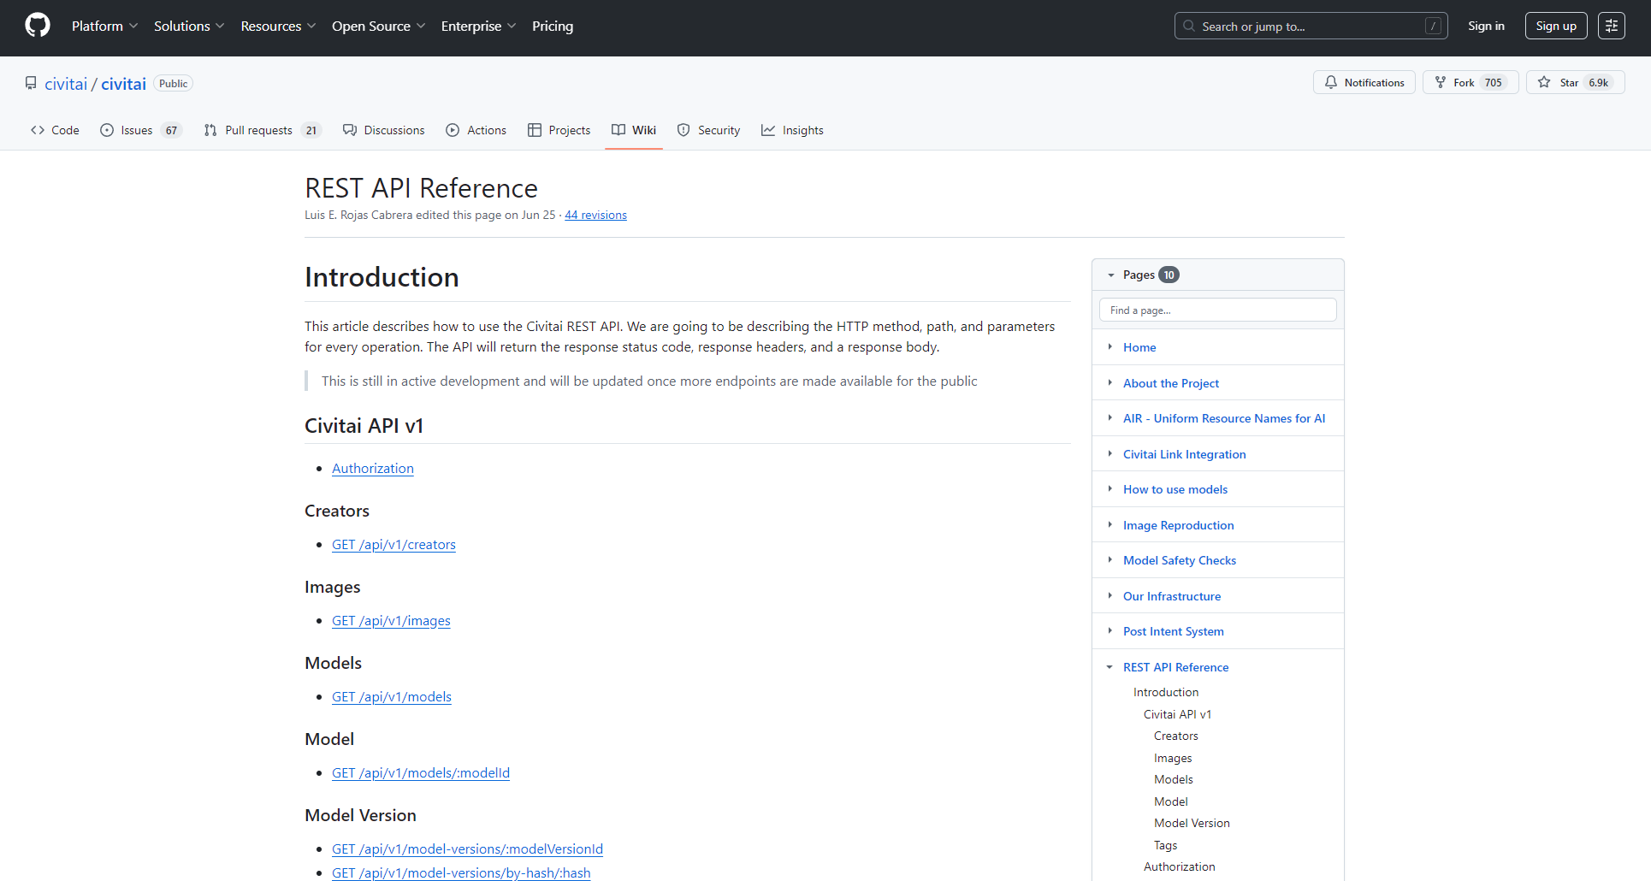
Task: Select the Actions play icon
Action: point(453,130)
